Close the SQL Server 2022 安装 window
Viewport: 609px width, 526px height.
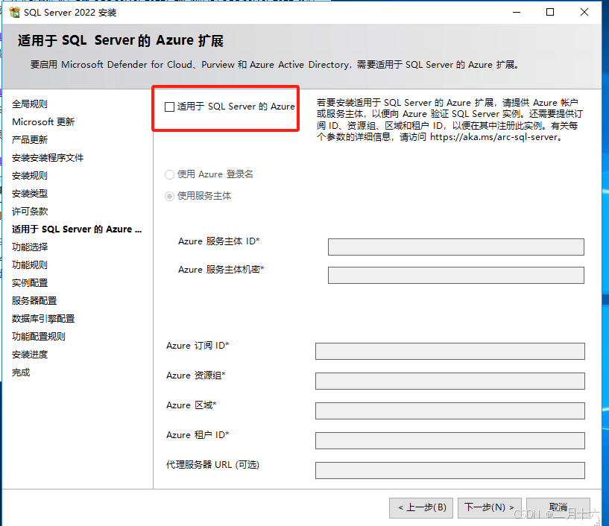coord(584,13)
